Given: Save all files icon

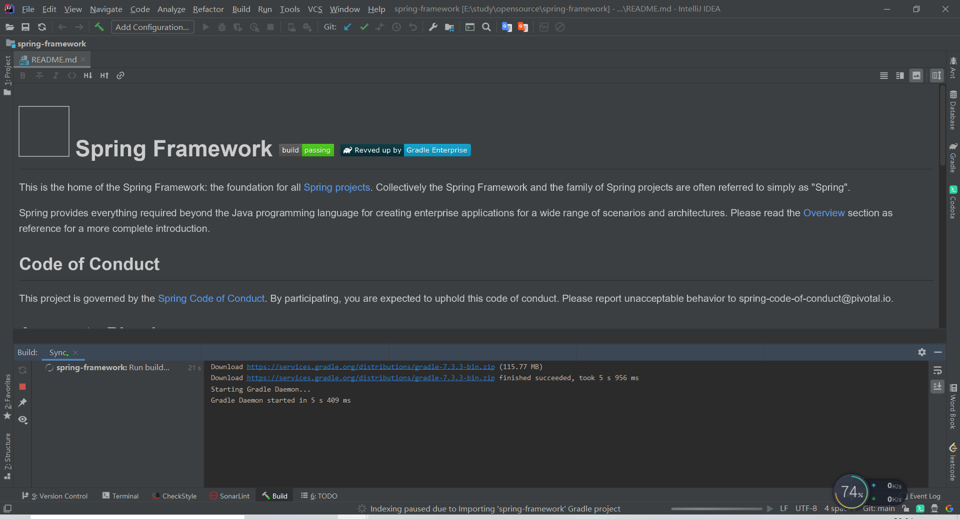Looking at the screenshot, I should click(x=25, y=27).
